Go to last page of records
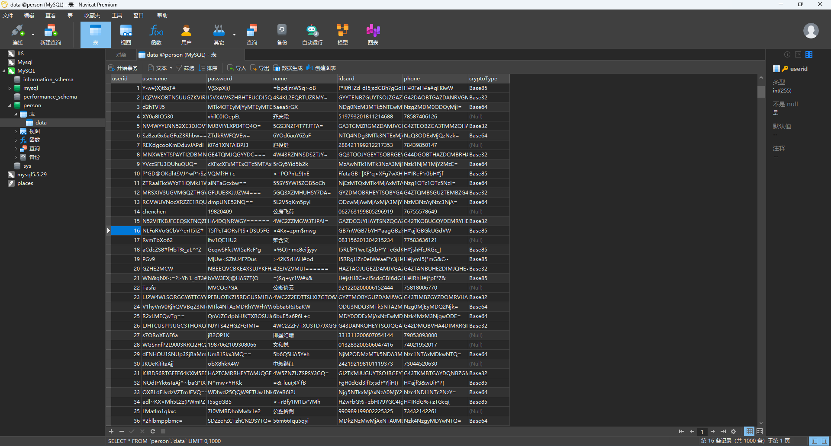Screen dimensions: 831x446 723,431
